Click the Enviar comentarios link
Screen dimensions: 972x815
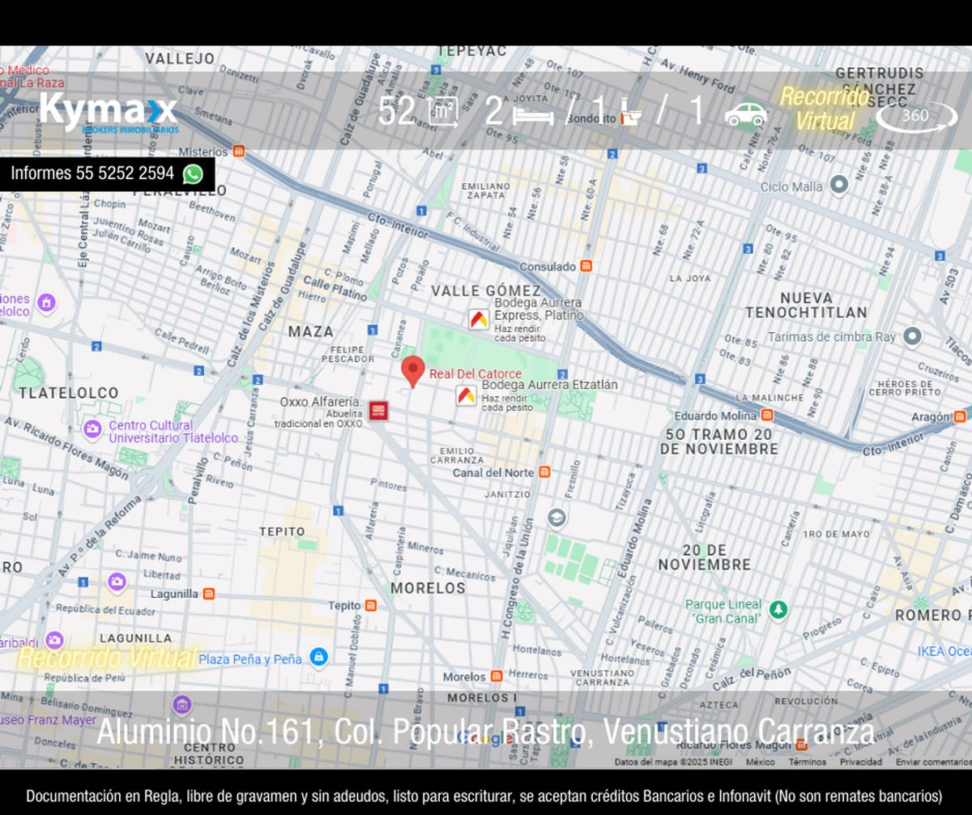click(933, 762)
